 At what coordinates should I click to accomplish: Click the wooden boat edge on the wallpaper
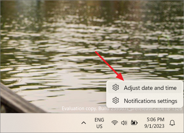18,100
